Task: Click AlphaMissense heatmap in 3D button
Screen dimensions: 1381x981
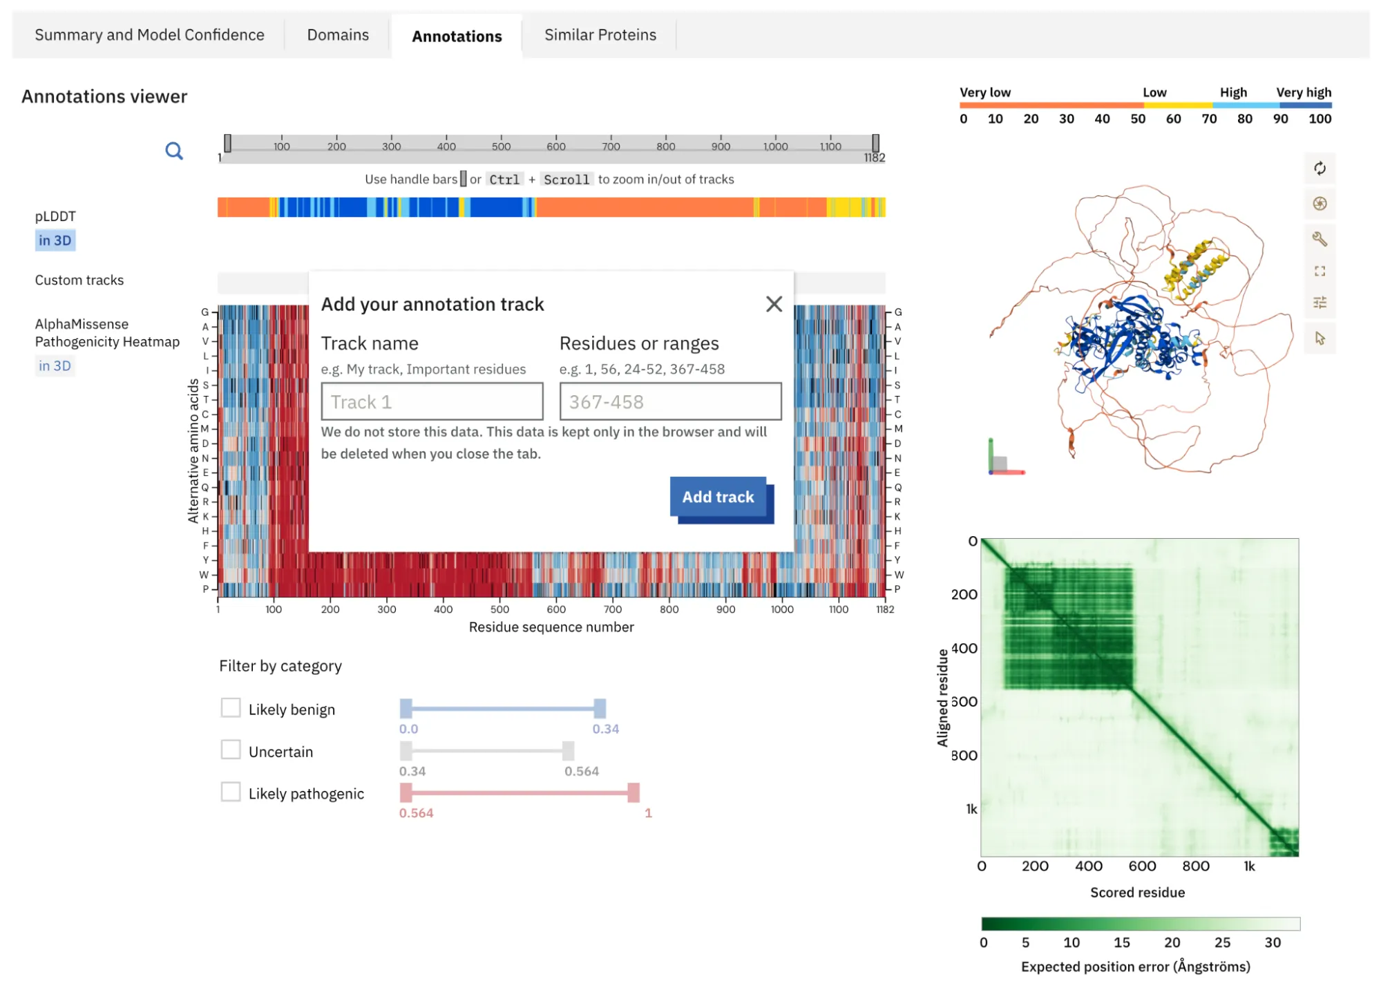Action: coord(55,366)
